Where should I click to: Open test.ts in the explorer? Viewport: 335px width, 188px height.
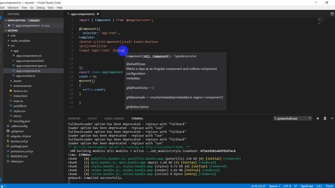click(17, 116)
